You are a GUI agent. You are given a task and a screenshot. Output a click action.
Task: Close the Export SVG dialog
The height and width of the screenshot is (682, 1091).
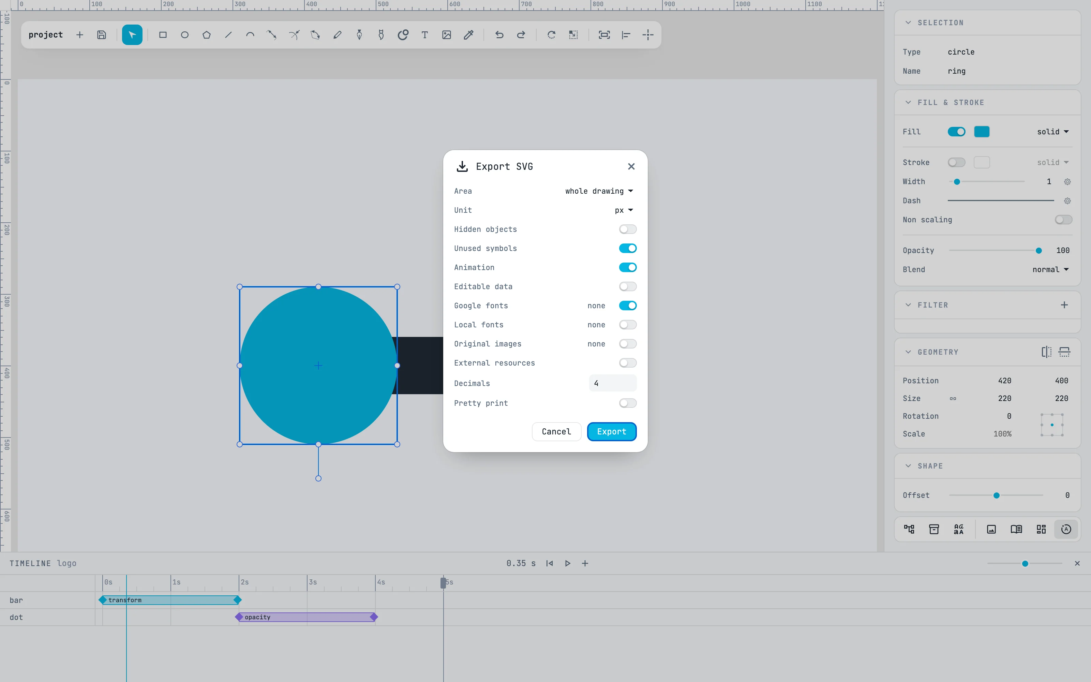point(631,166)
